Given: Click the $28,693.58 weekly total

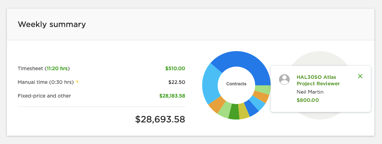Looking at the screenshot, I should (x=160, y=120).
